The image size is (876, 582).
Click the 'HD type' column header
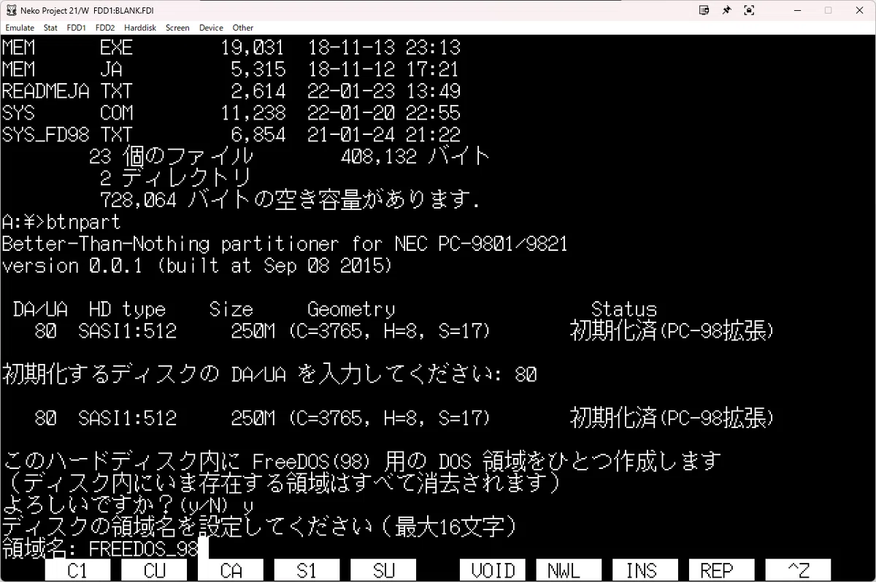pyautogui.click(x=127, y=309)
